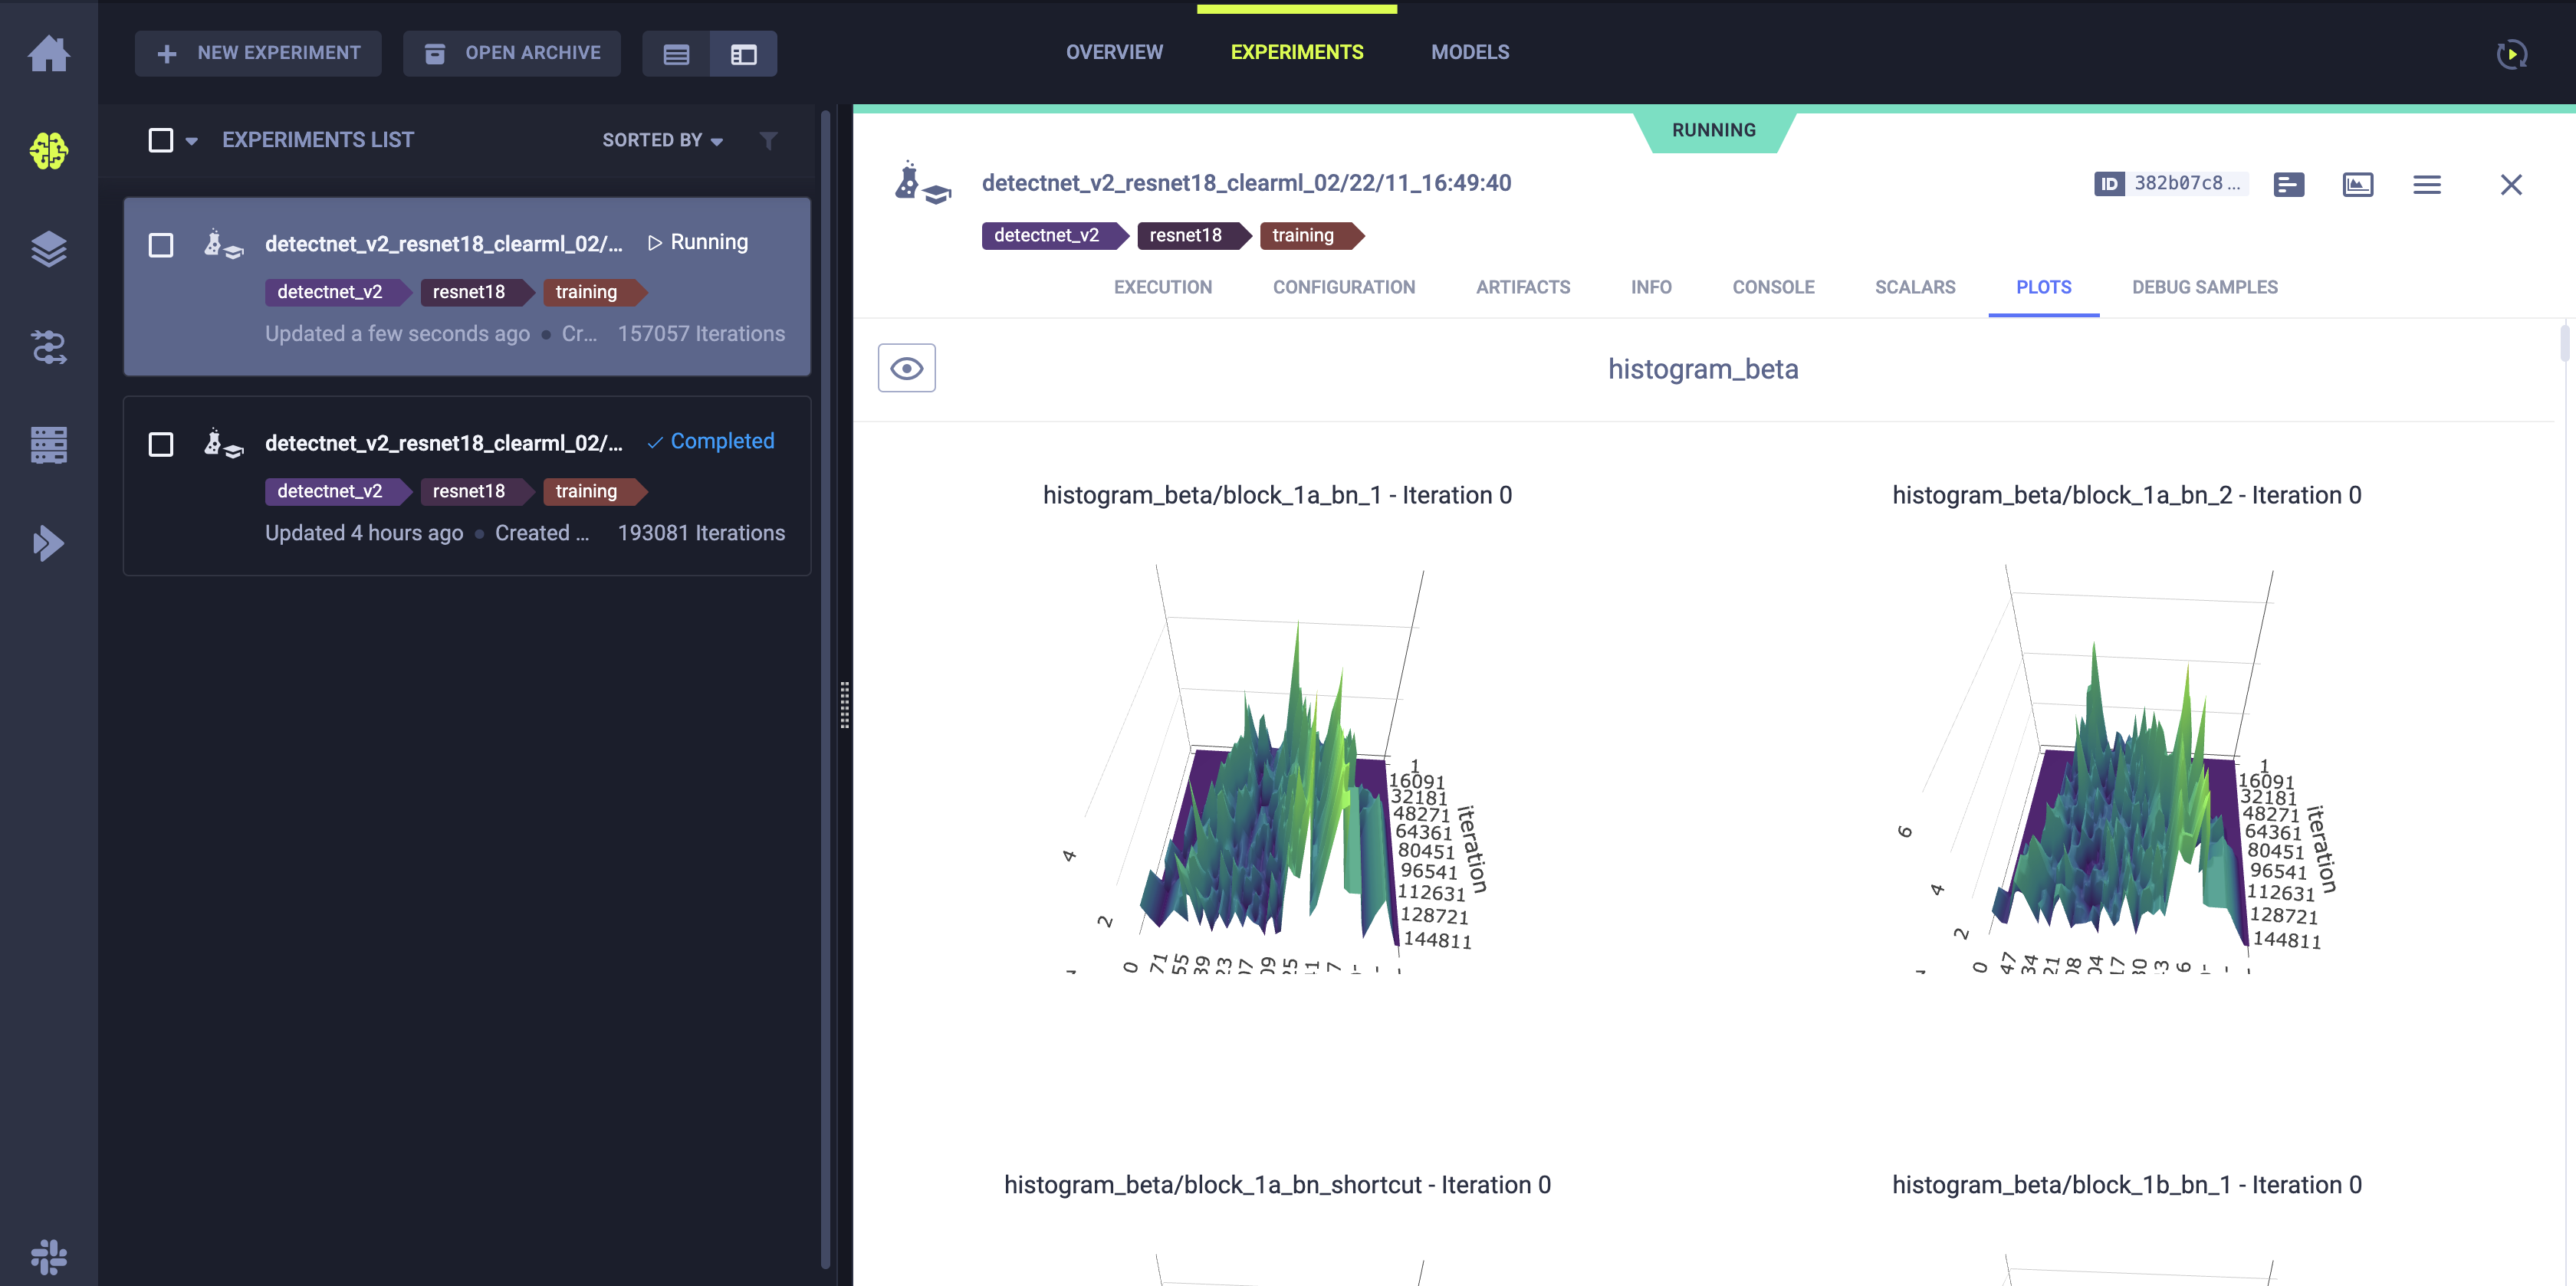Expand the SORTED BY dropdown
Screen dimensions: 2576x1286
(662, 141)
